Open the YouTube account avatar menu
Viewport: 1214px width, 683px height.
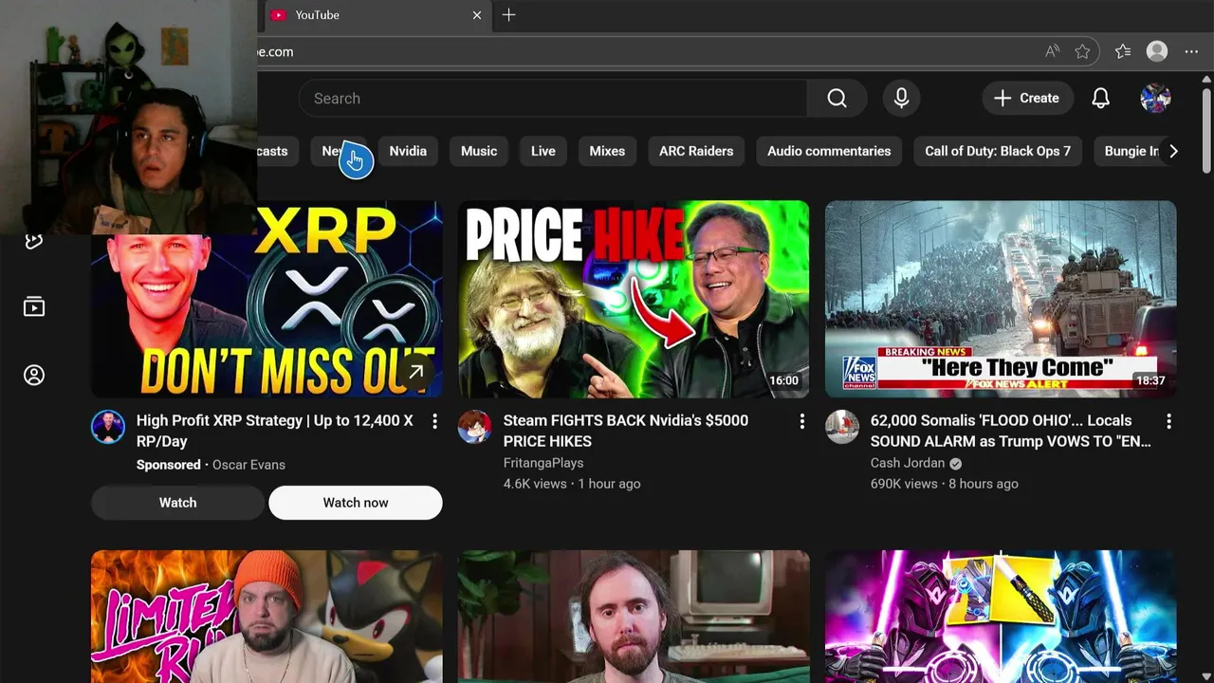pos(1155,99)
